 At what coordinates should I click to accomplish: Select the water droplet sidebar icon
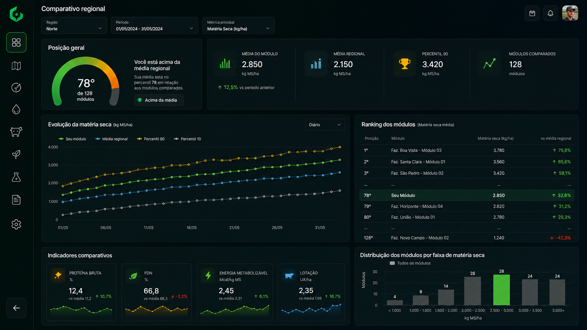[16, 110]
